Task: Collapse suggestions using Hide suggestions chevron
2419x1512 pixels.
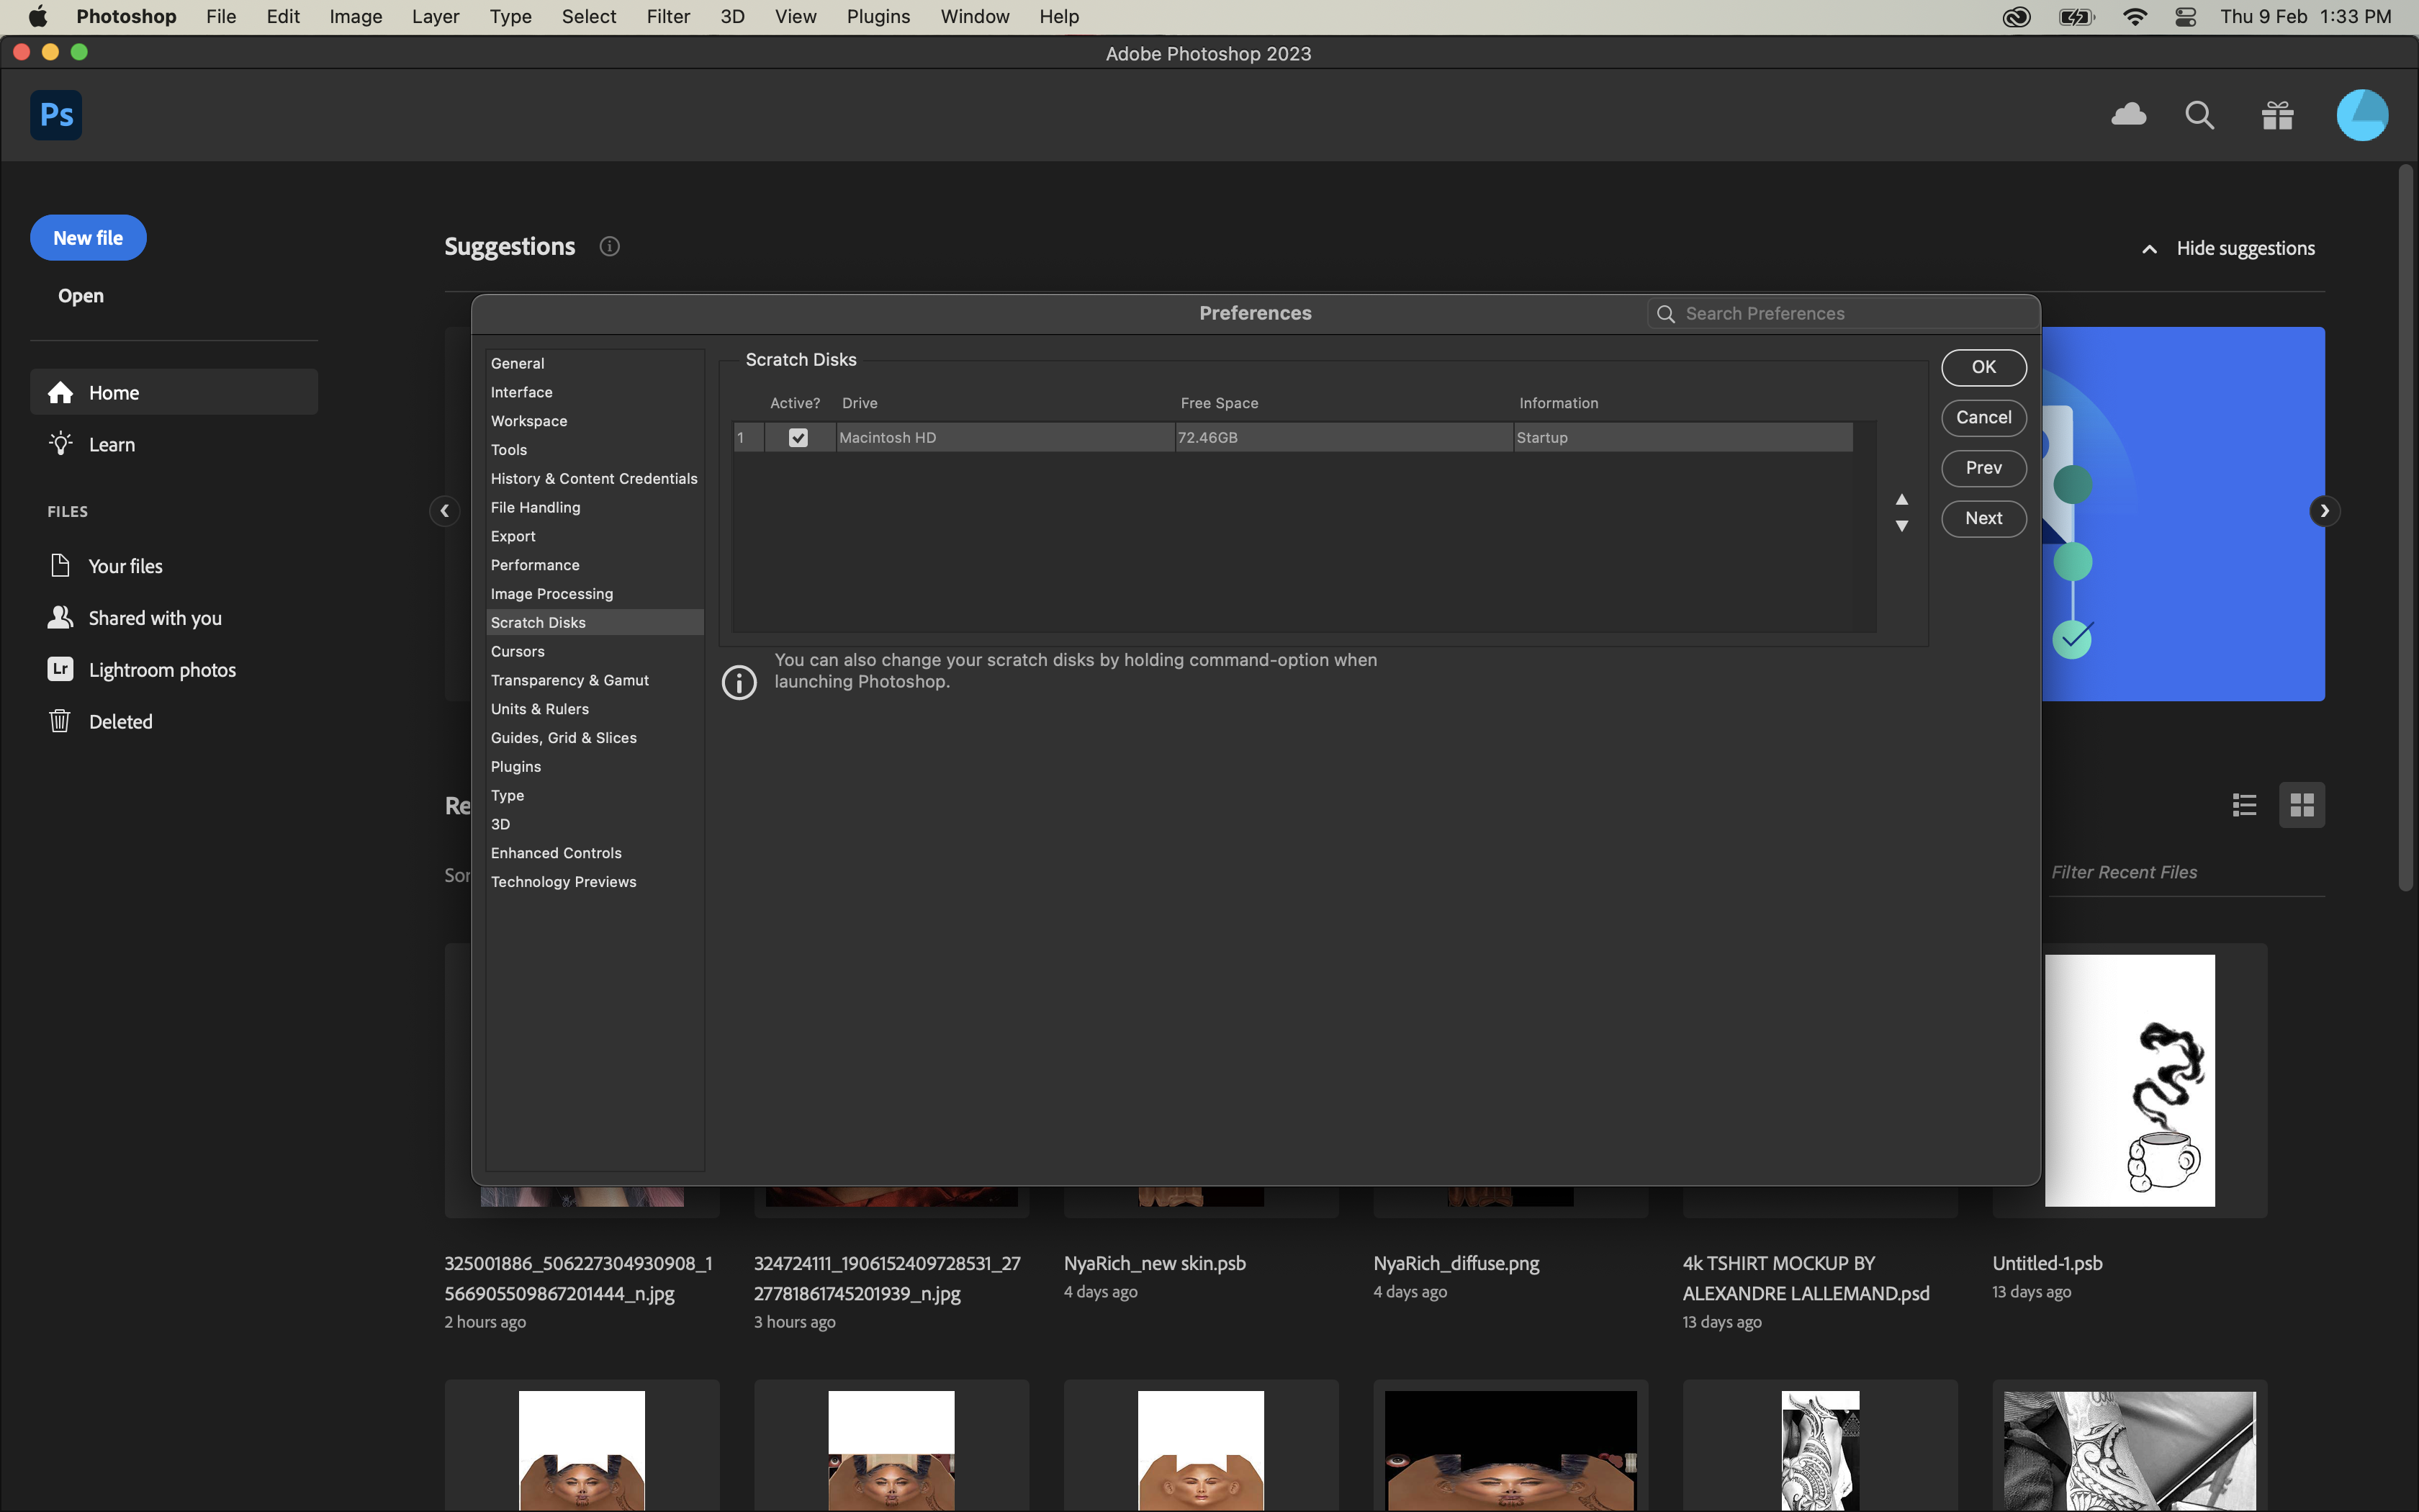Action: click(2149, 248)
